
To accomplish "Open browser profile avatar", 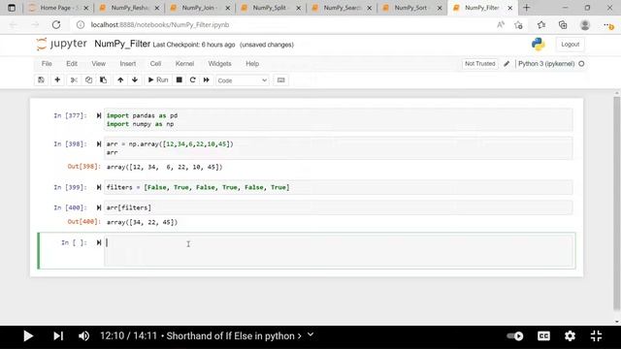I will 585,25.
